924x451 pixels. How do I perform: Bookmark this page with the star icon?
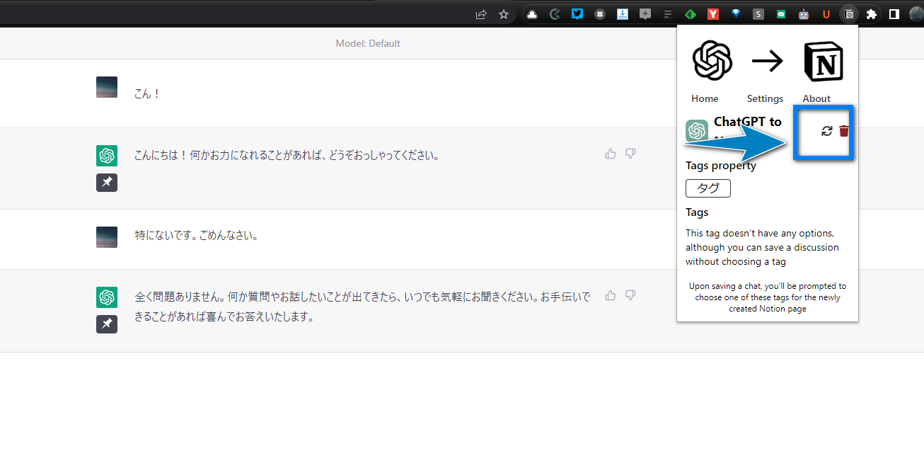click(x=504, y=13)
